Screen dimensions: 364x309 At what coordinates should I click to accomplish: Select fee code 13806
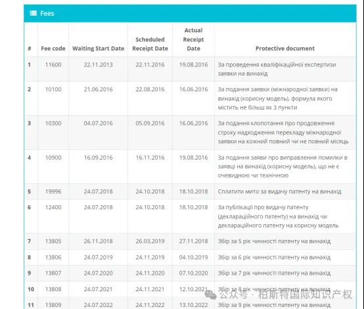[53, 258]
